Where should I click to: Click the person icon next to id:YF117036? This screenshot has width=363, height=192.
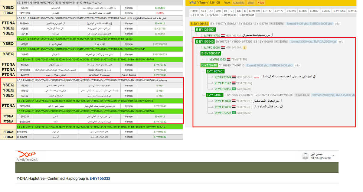pos(213,107)
